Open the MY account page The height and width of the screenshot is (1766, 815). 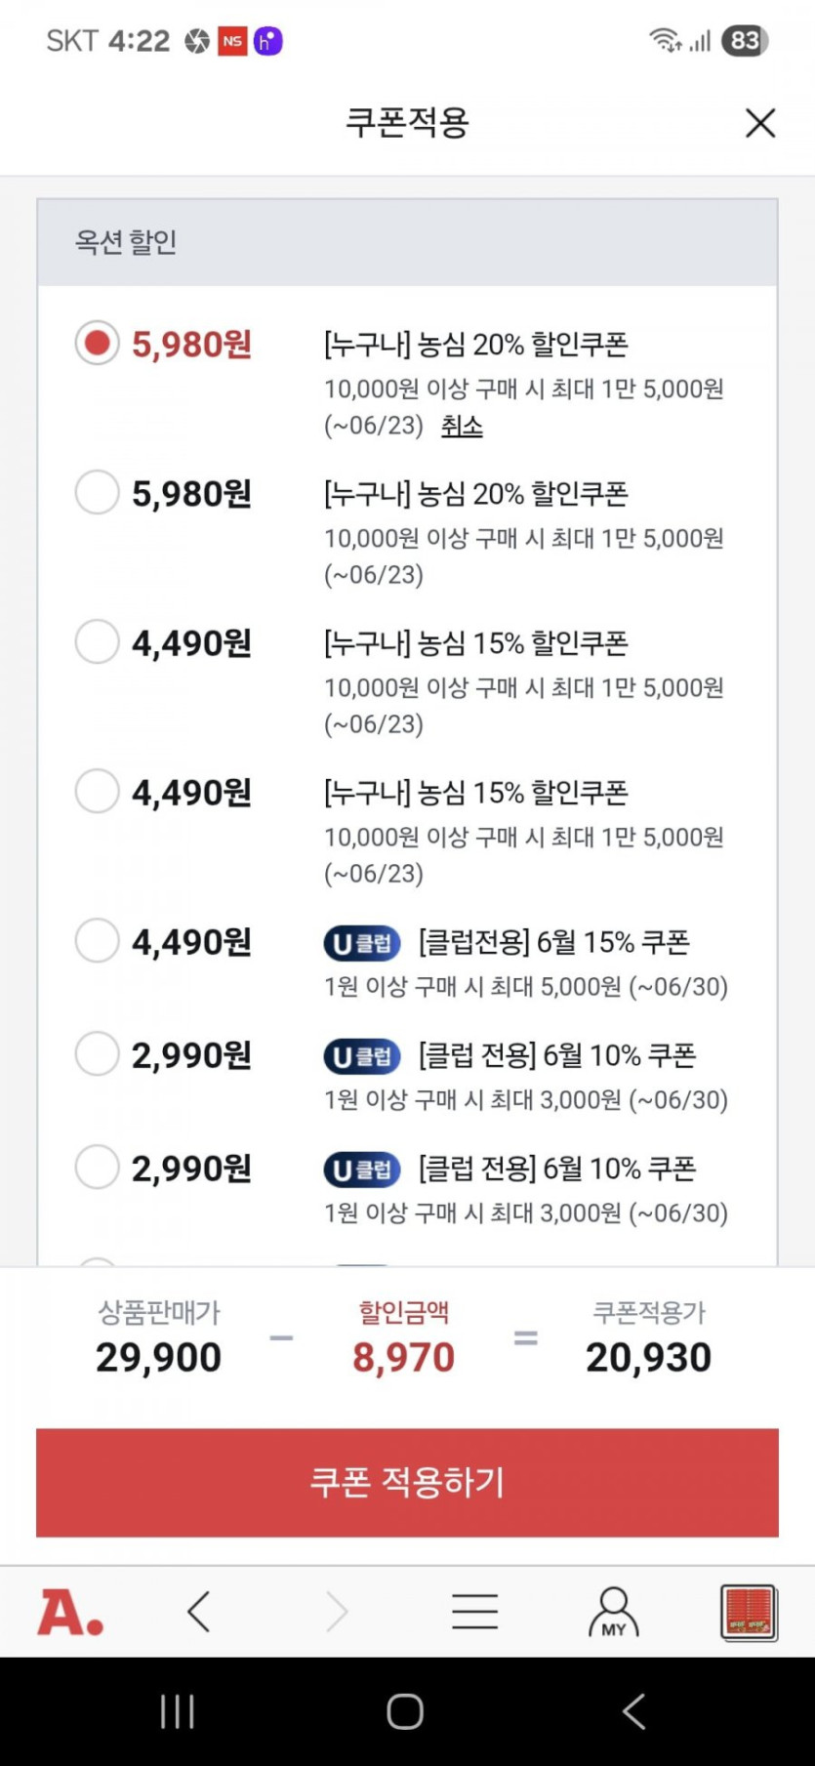613,1612
